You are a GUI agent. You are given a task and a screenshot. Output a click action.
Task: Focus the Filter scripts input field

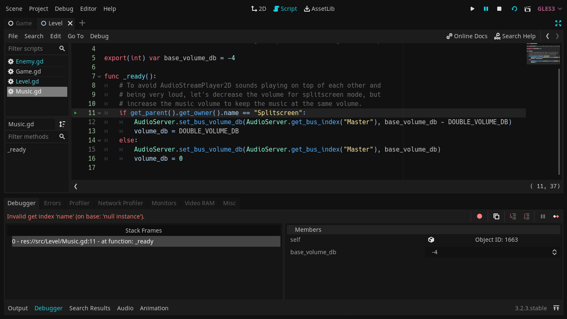point(32,49)
